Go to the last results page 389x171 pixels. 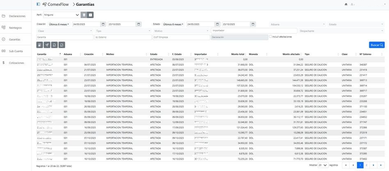pos(381,165)
